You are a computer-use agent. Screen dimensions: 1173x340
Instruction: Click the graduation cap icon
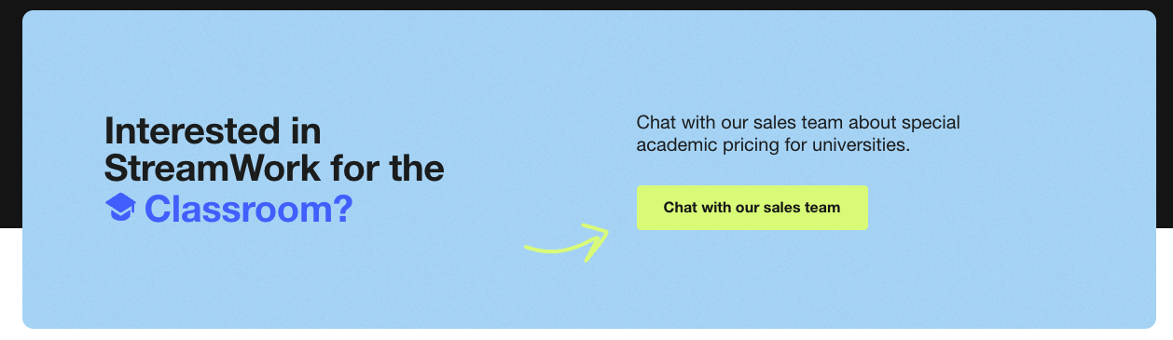pyautogui.click(x=121, y=209)
